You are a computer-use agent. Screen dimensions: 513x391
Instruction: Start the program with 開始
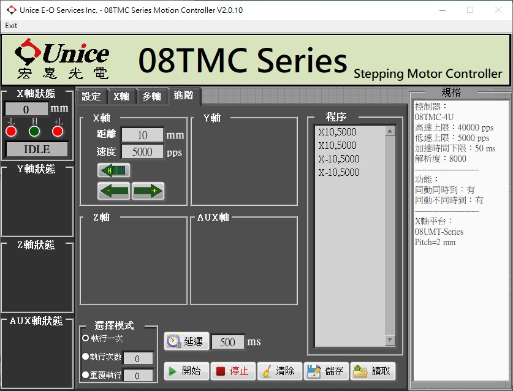(x=186, y=371)
